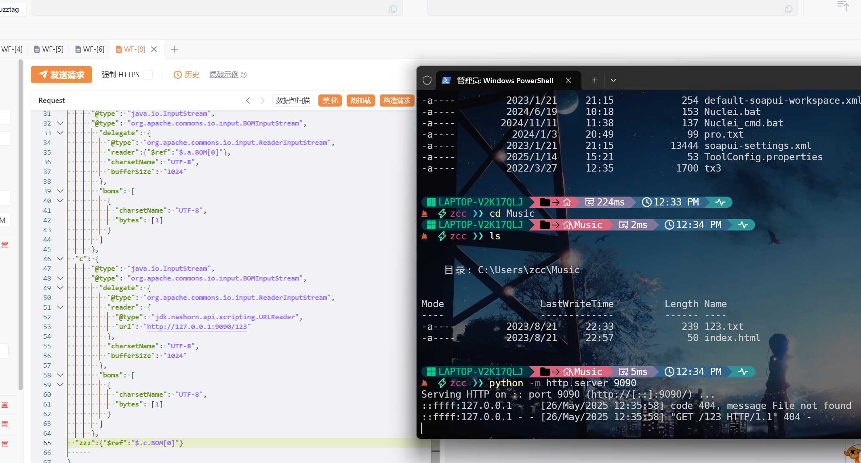
Task: Collapse boms array at line 58
Action: tap(60, 375)
